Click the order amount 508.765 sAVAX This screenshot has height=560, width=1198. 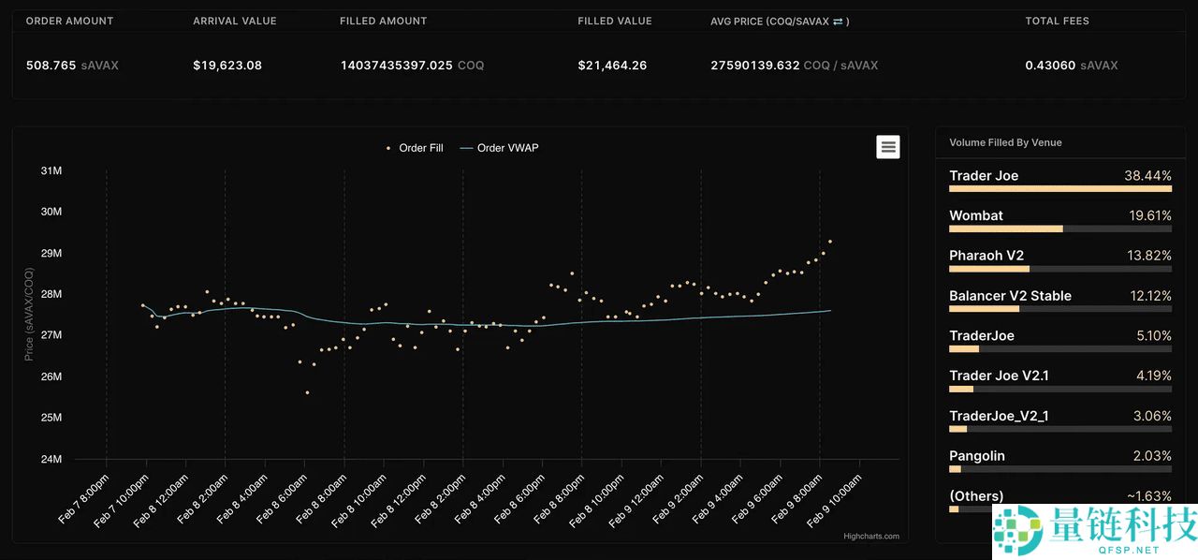(x=72, y=66)
